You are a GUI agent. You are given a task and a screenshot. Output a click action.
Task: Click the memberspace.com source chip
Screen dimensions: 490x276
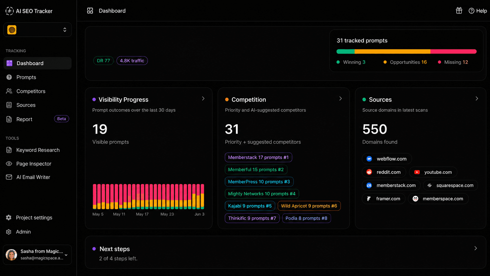[438, 199]
